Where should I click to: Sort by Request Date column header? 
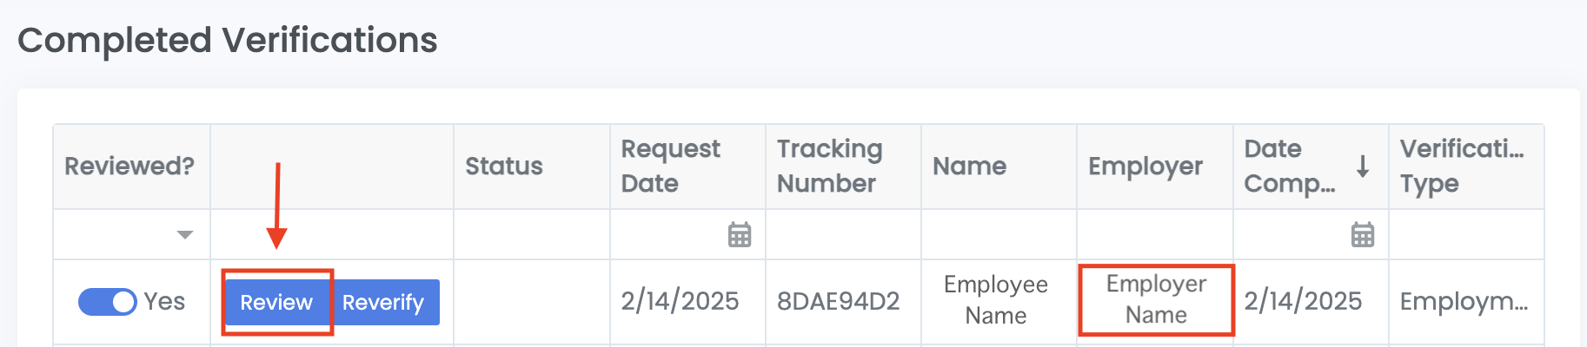(x=670, y=166)
